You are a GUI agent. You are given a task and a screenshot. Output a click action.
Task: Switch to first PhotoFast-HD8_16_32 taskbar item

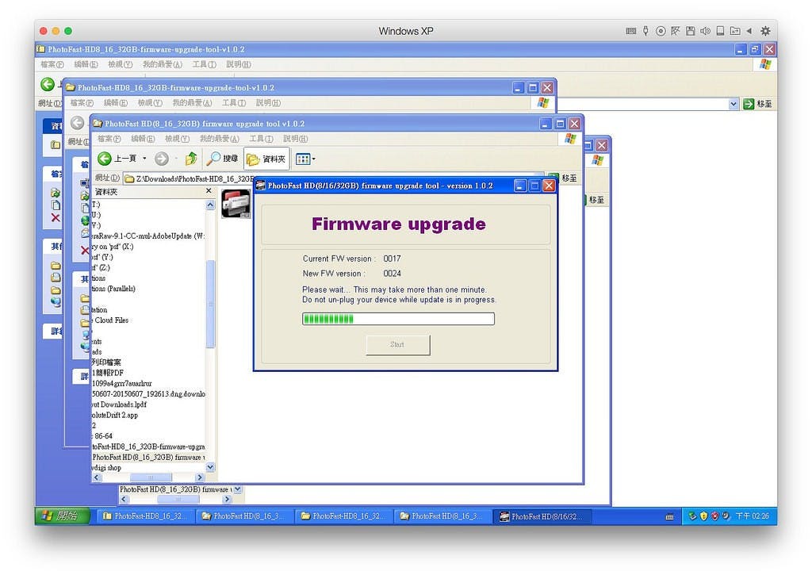pos(144,516)
